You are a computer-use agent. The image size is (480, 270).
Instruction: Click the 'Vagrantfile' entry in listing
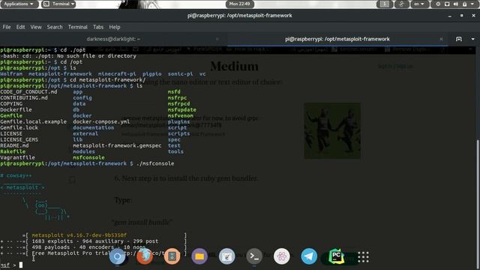point(17,157)
